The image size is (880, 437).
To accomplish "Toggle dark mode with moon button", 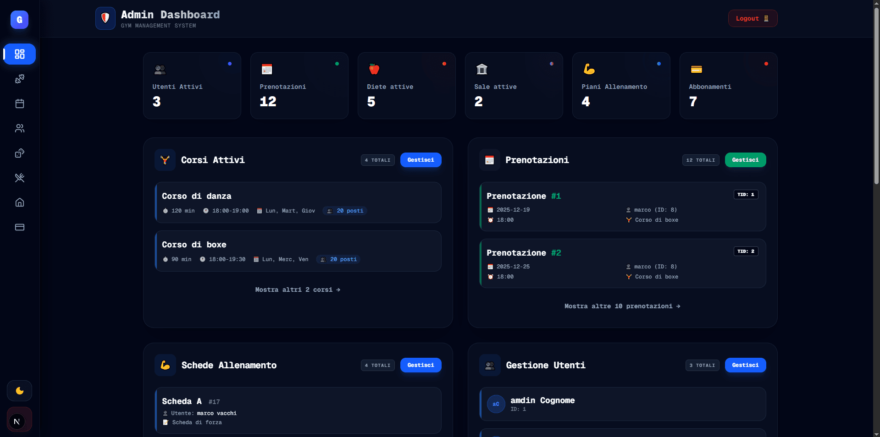I will pyautogui.click(x=19, y=391).
